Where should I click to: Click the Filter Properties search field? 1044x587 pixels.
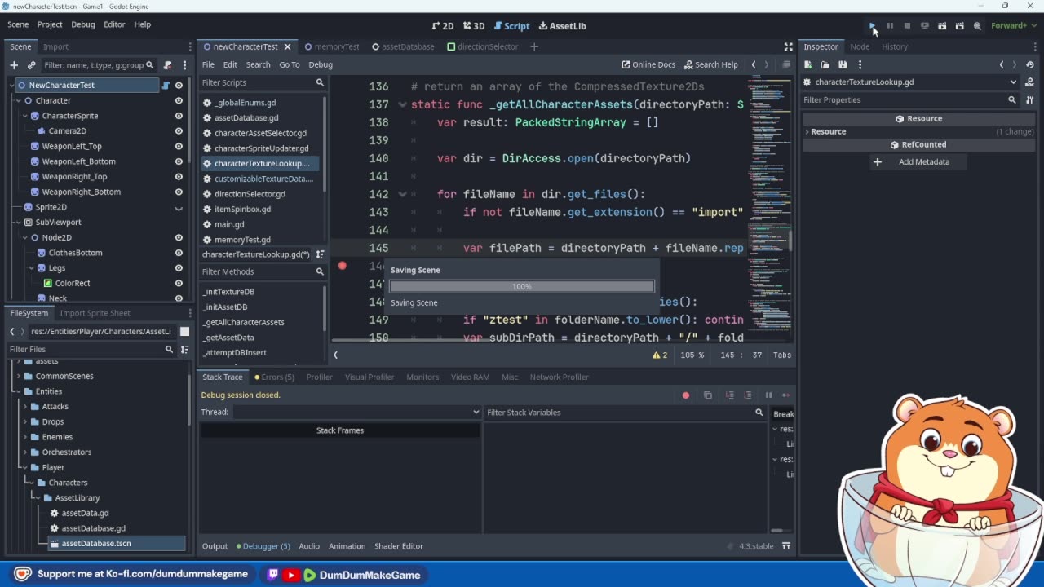[x=910, y=99]
